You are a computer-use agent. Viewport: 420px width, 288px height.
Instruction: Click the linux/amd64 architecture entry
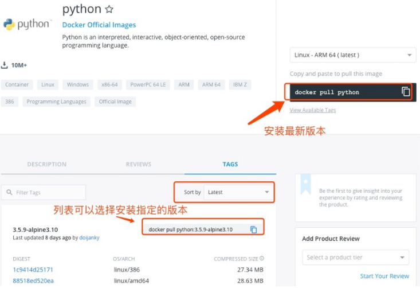tap(131, 281)
